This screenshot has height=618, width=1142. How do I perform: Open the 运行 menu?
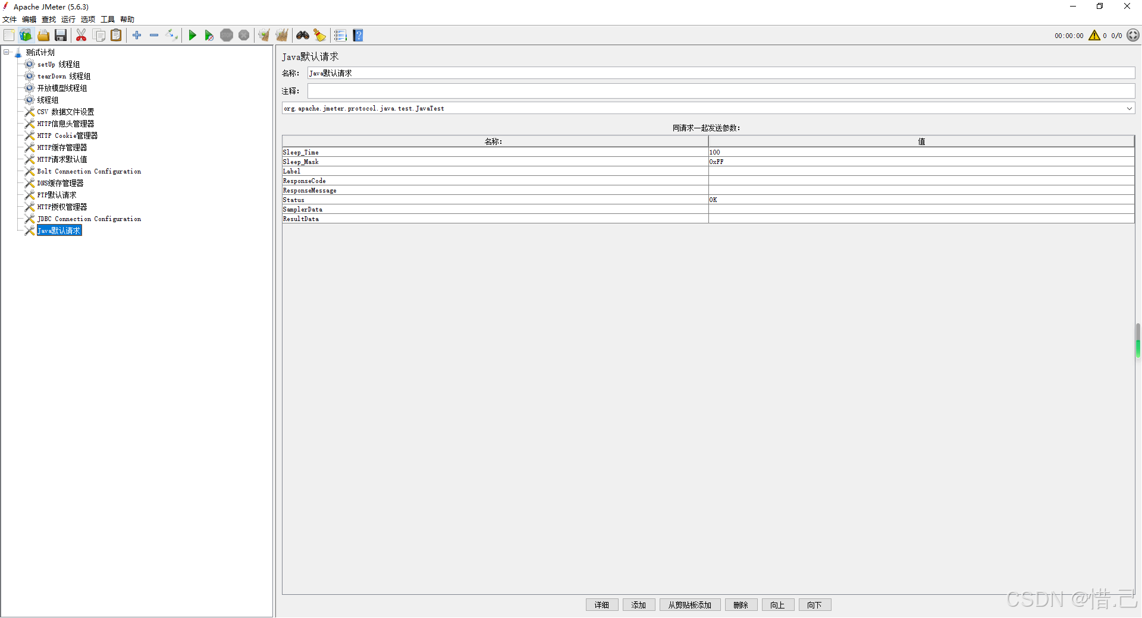pyautogui.click(x=68, y=20)
